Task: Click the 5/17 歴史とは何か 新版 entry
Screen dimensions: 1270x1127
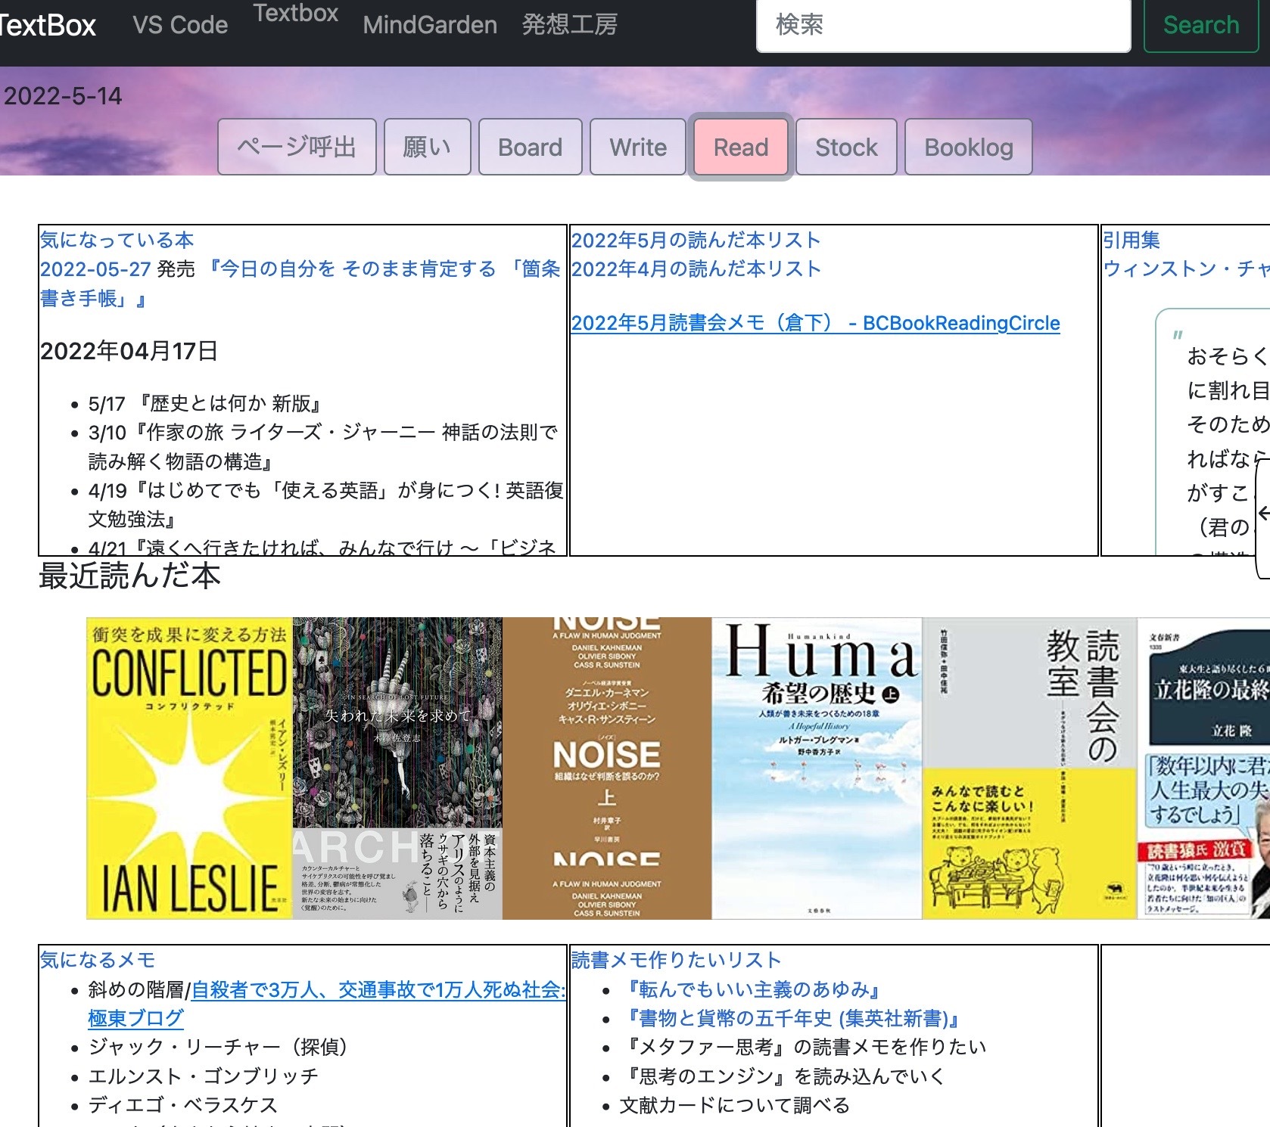Action: [x=207, y=403]
